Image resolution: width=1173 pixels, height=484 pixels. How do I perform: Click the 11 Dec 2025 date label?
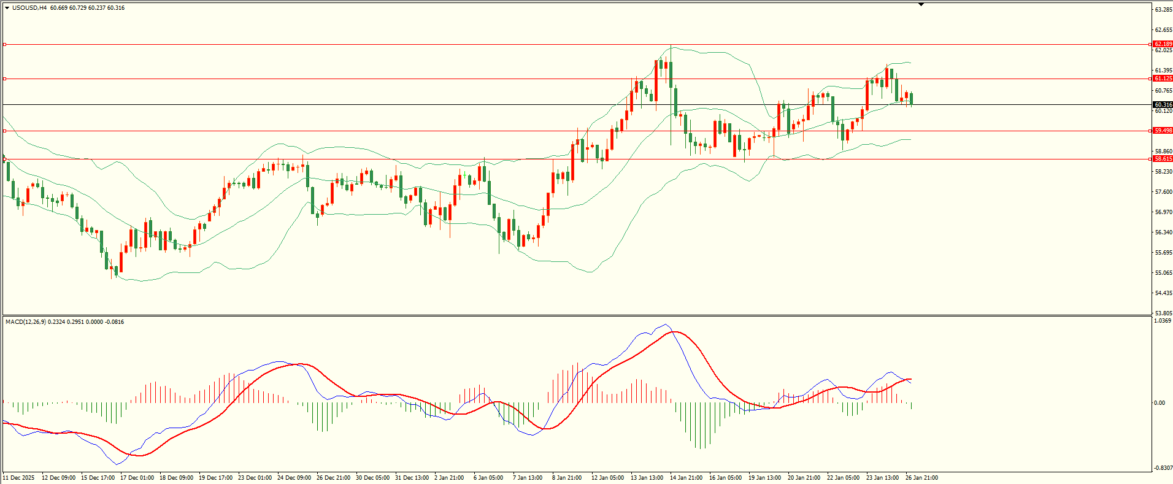click(19, 478)
